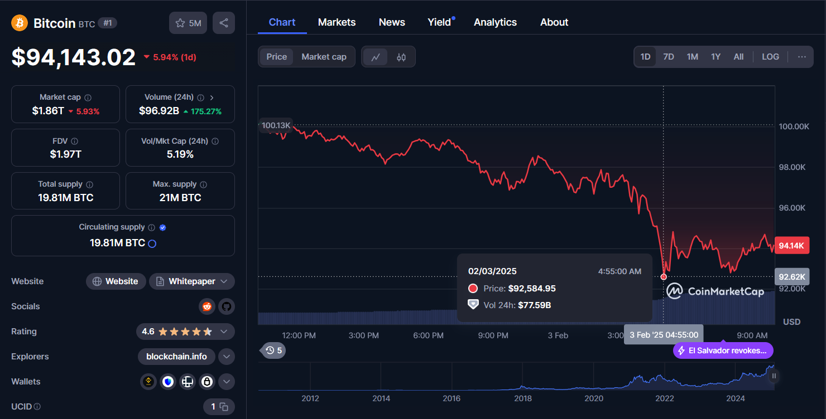Open Bitcoin's Reddit social icon
The height and width of the screenshot is (419, 826).
coord(207,306)
